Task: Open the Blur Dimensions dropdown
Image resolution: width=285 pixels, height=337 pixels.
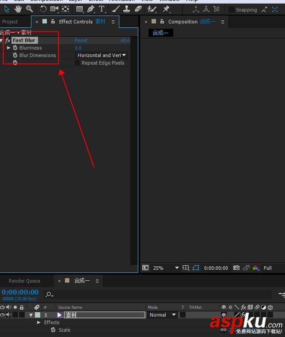Action: (x=101, y=55)
